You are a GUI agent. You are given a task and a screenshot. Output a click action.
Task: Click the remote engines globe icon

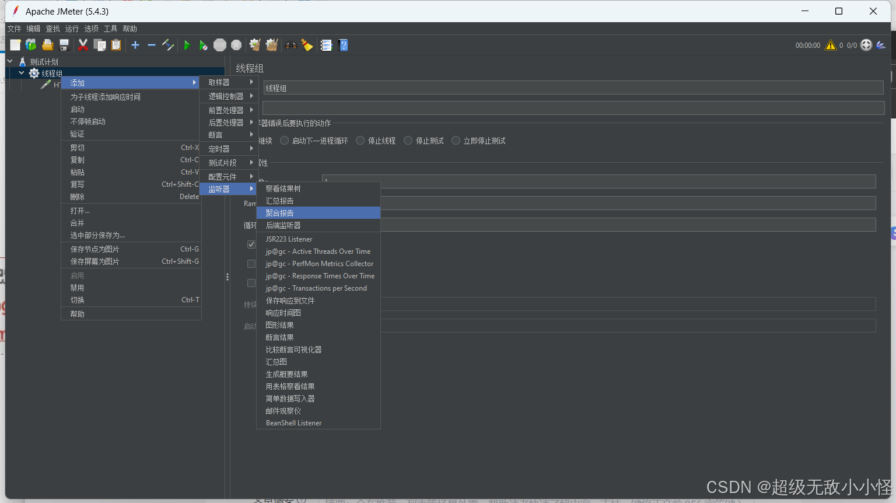click(866, 45)
